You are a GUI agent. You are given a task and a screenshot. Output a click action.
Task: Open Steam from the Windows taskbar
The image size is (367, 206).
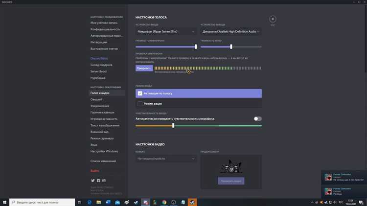[x=193, y=202]
